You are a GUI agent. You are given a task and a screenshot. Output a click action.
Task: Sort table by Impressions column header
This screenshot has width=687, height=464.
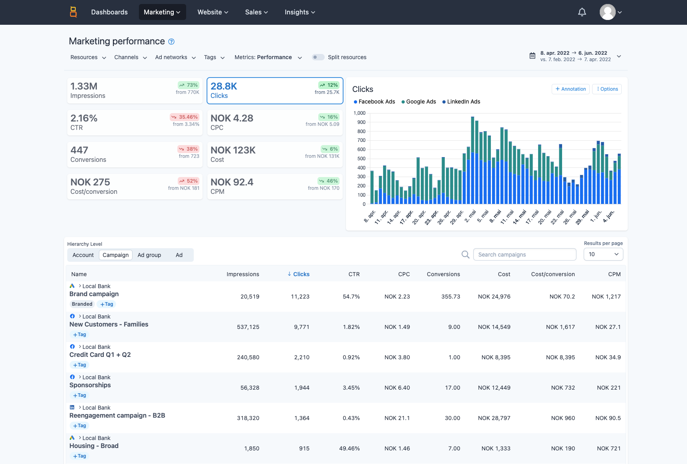pos(243,274)
